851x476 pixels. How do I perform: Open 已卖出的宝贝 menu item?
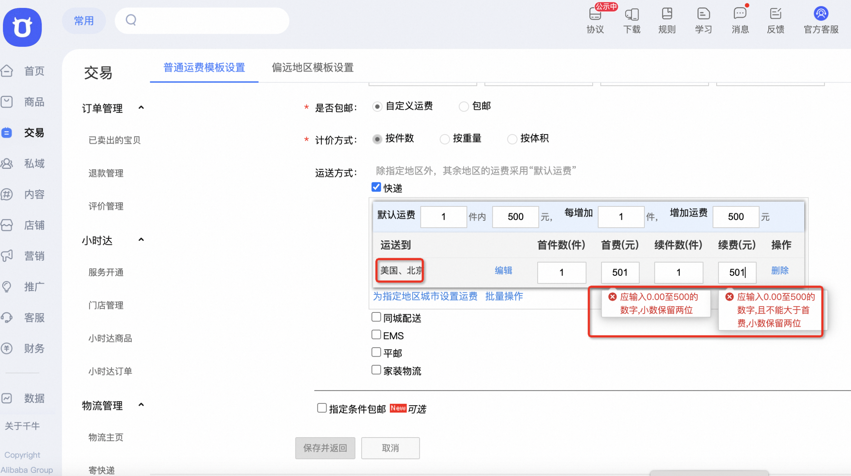click(x=114, y=140)
